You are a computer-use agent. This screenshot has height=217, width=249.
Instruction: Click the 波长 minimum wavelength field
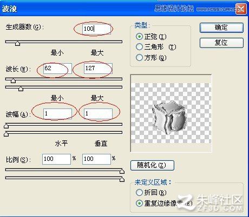[x=57, y=69]
